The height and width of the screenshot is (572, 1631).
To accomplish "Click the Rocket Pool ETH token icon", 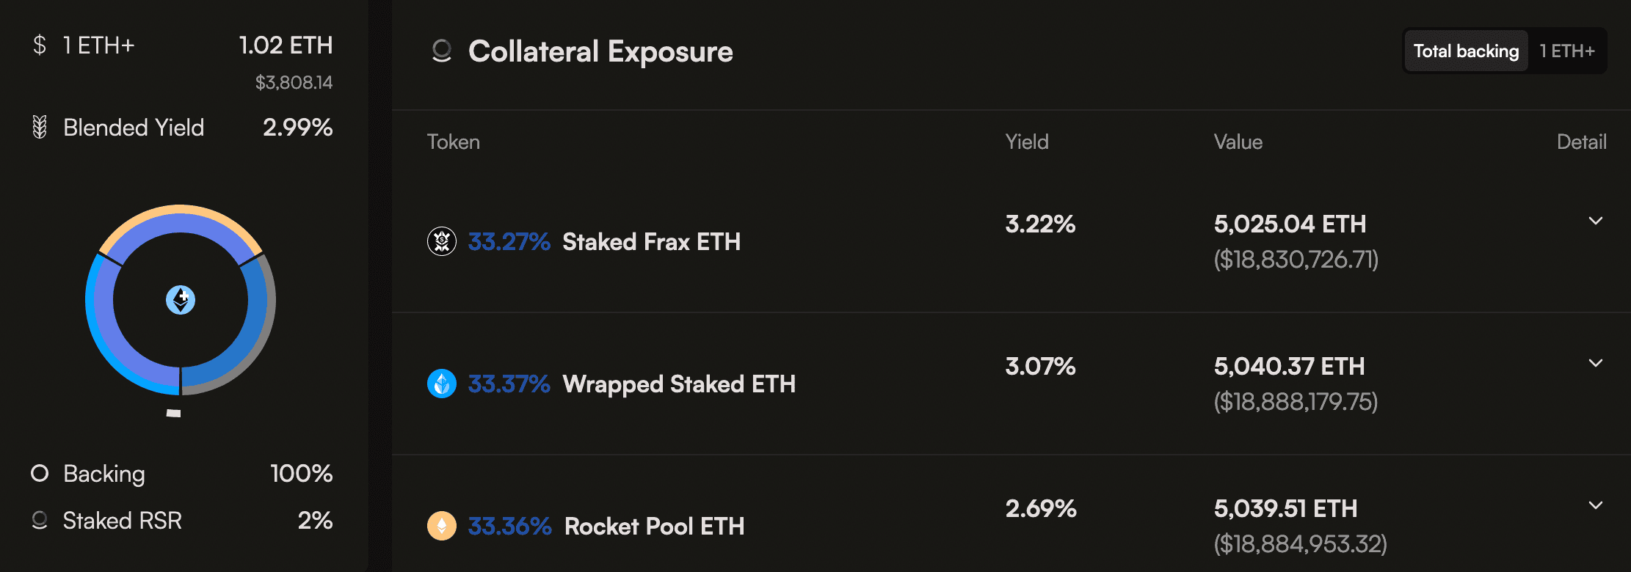I will click(x=442, y=526).
